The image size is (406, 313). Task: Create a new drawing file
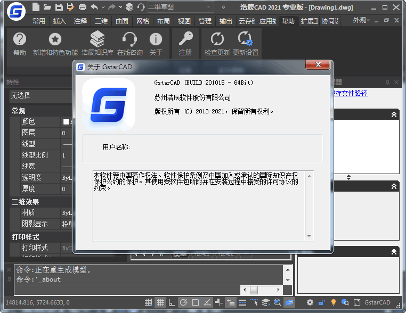point(36,7)
